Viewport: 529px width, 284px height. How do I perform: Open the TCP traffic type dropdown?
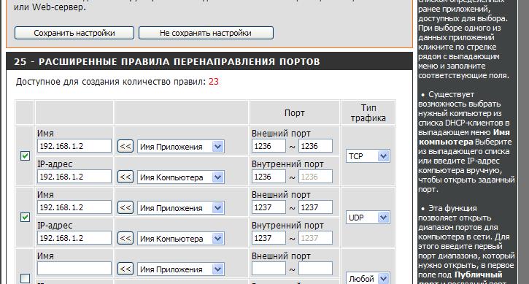pyautogui.click(x=368, y=156)
